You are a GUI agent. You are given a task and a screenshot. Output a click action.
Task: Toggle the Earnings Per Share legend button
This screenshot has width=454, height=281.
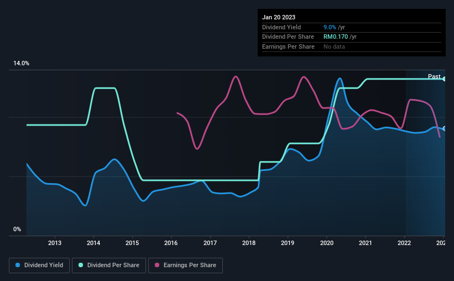click(x=185, y=266)
